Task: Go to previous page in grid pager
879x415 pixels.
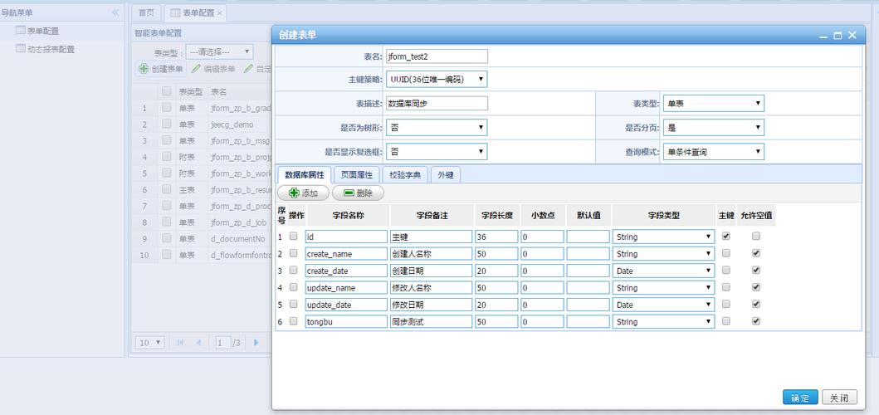Action: (x=198, y=342)
